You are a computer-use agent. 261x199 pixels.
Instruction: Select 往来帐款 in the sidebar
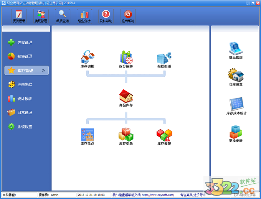click(x=20, y=84)
